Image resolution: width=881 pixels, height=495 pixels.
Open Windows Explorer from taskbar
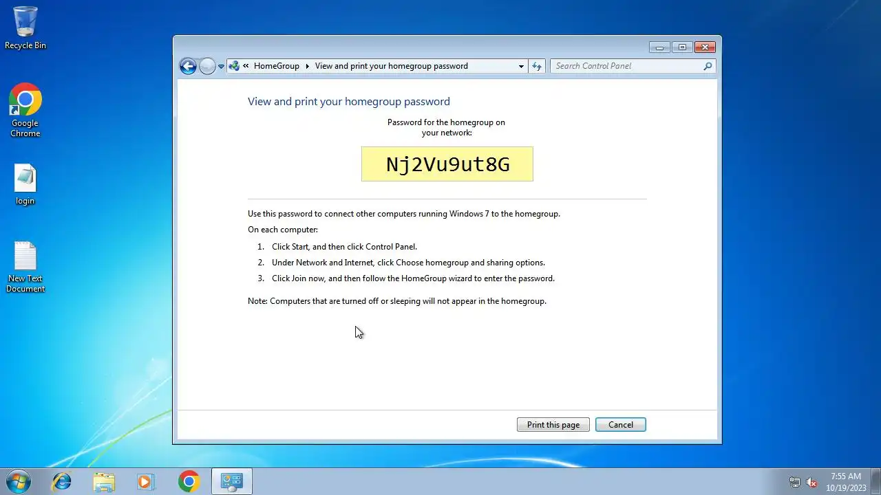tap(104, 481)
